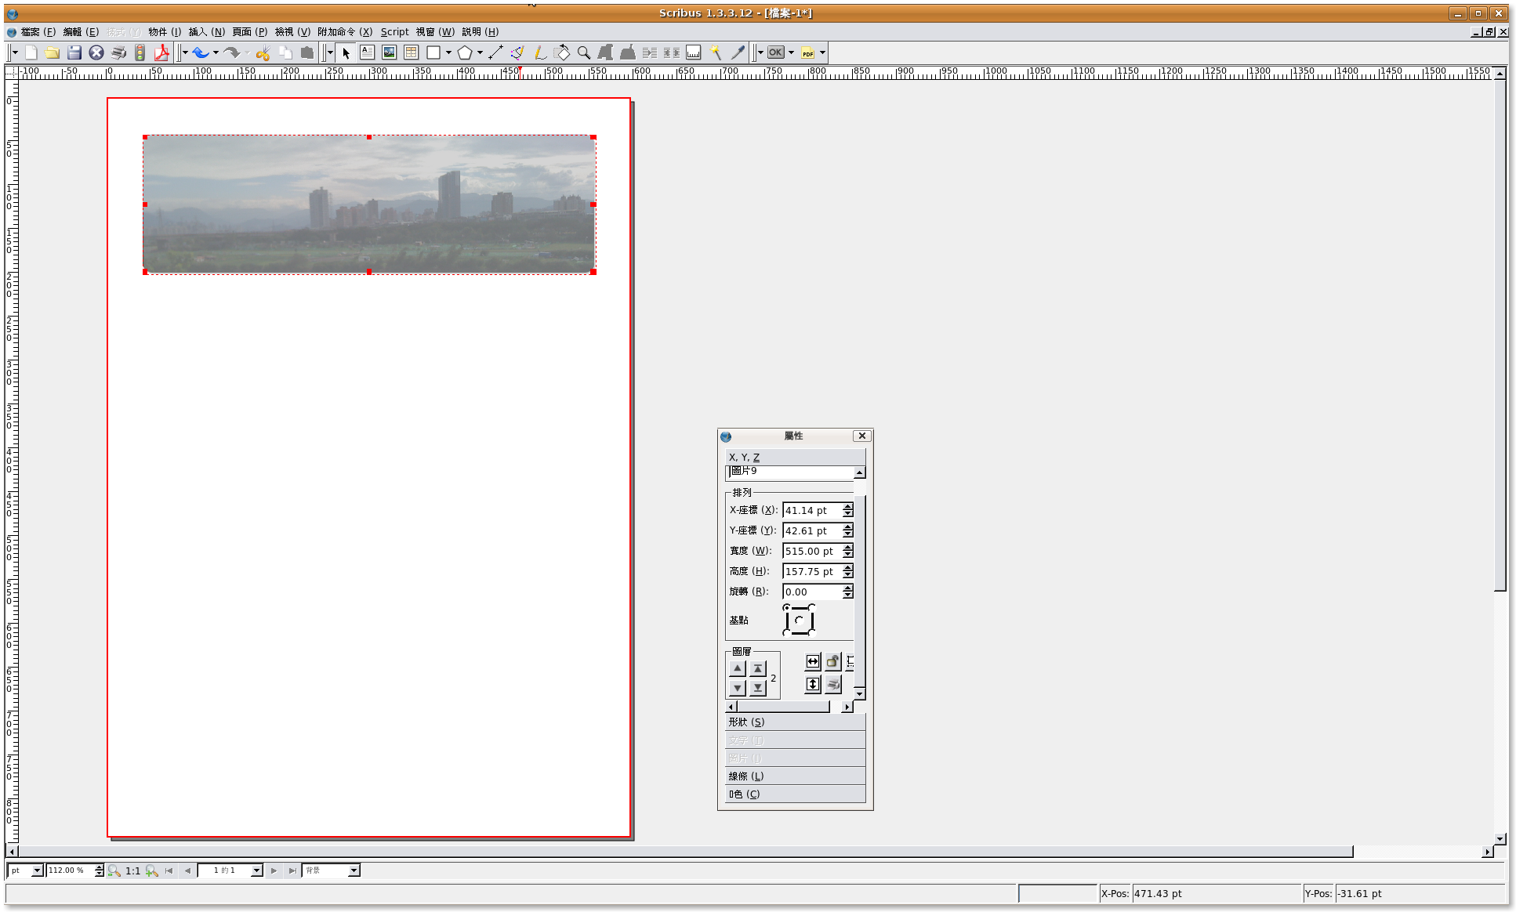Click the Export as PDF icon
This screenshot has height=912, width=1516.
(161, 52)
